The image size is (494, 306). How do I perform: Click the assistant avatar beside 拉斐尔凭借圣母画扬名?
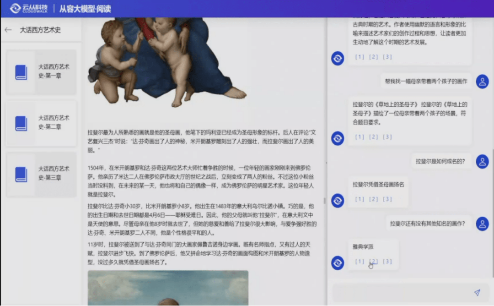(337, 200)
